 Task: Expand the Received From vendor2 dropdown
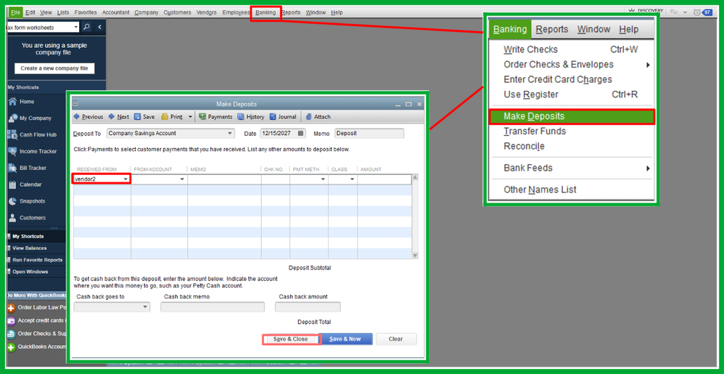tap(125, 179)
